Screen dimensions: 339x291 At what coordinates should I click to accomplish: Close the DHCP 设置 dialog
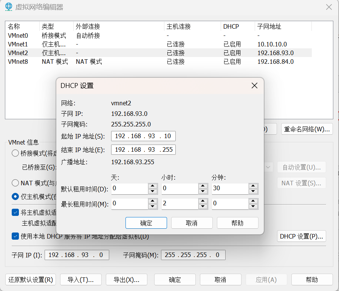pos(254,86)
